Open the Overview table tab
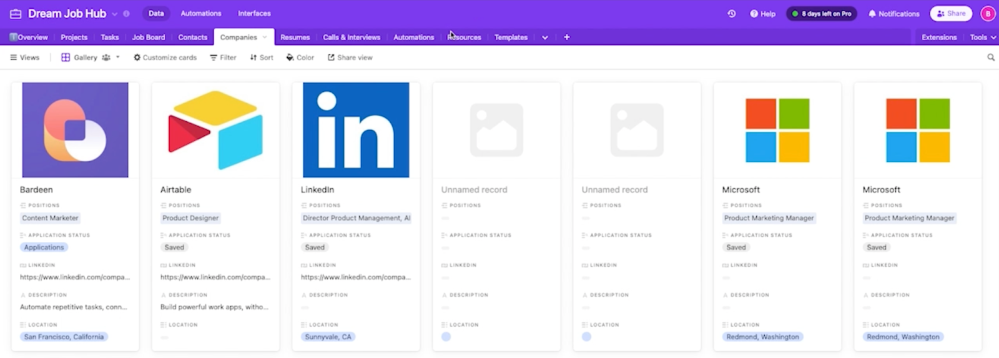Screen dimensions: 999x358 (x=29, y=37)
